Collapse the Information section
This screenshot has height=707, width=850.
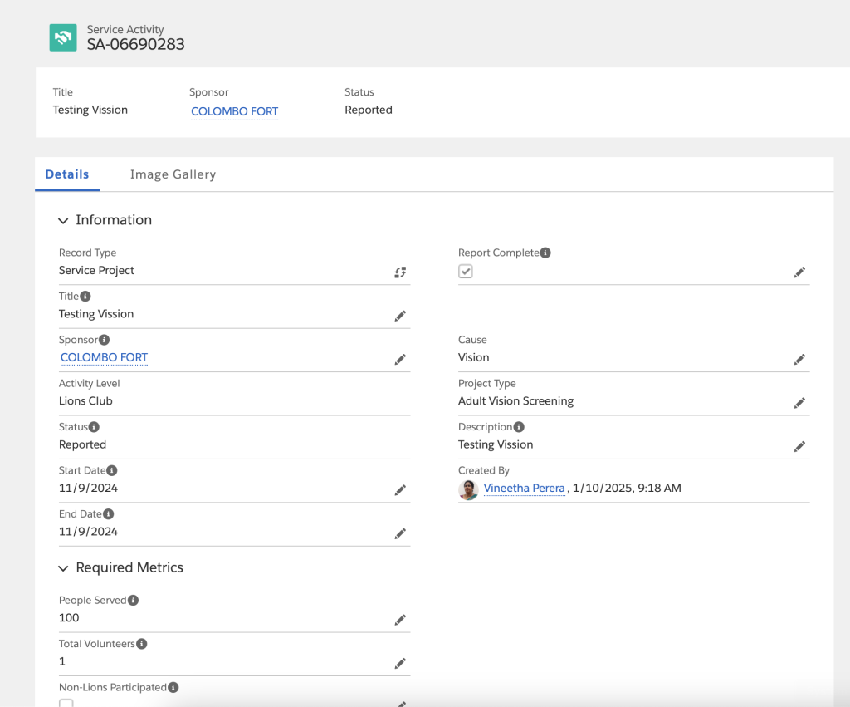coord(63,220)
